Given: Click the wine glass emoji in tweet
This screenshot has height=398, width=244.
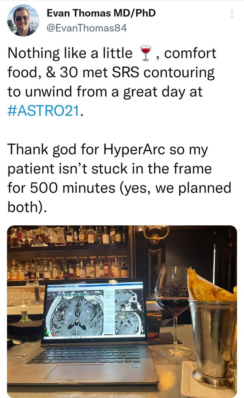Looking at the screenshot, I should pos(145,53).
